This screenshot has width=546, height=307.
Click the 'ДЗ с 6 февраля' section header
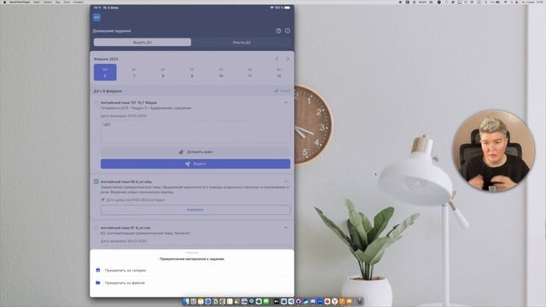click(107, 91)
